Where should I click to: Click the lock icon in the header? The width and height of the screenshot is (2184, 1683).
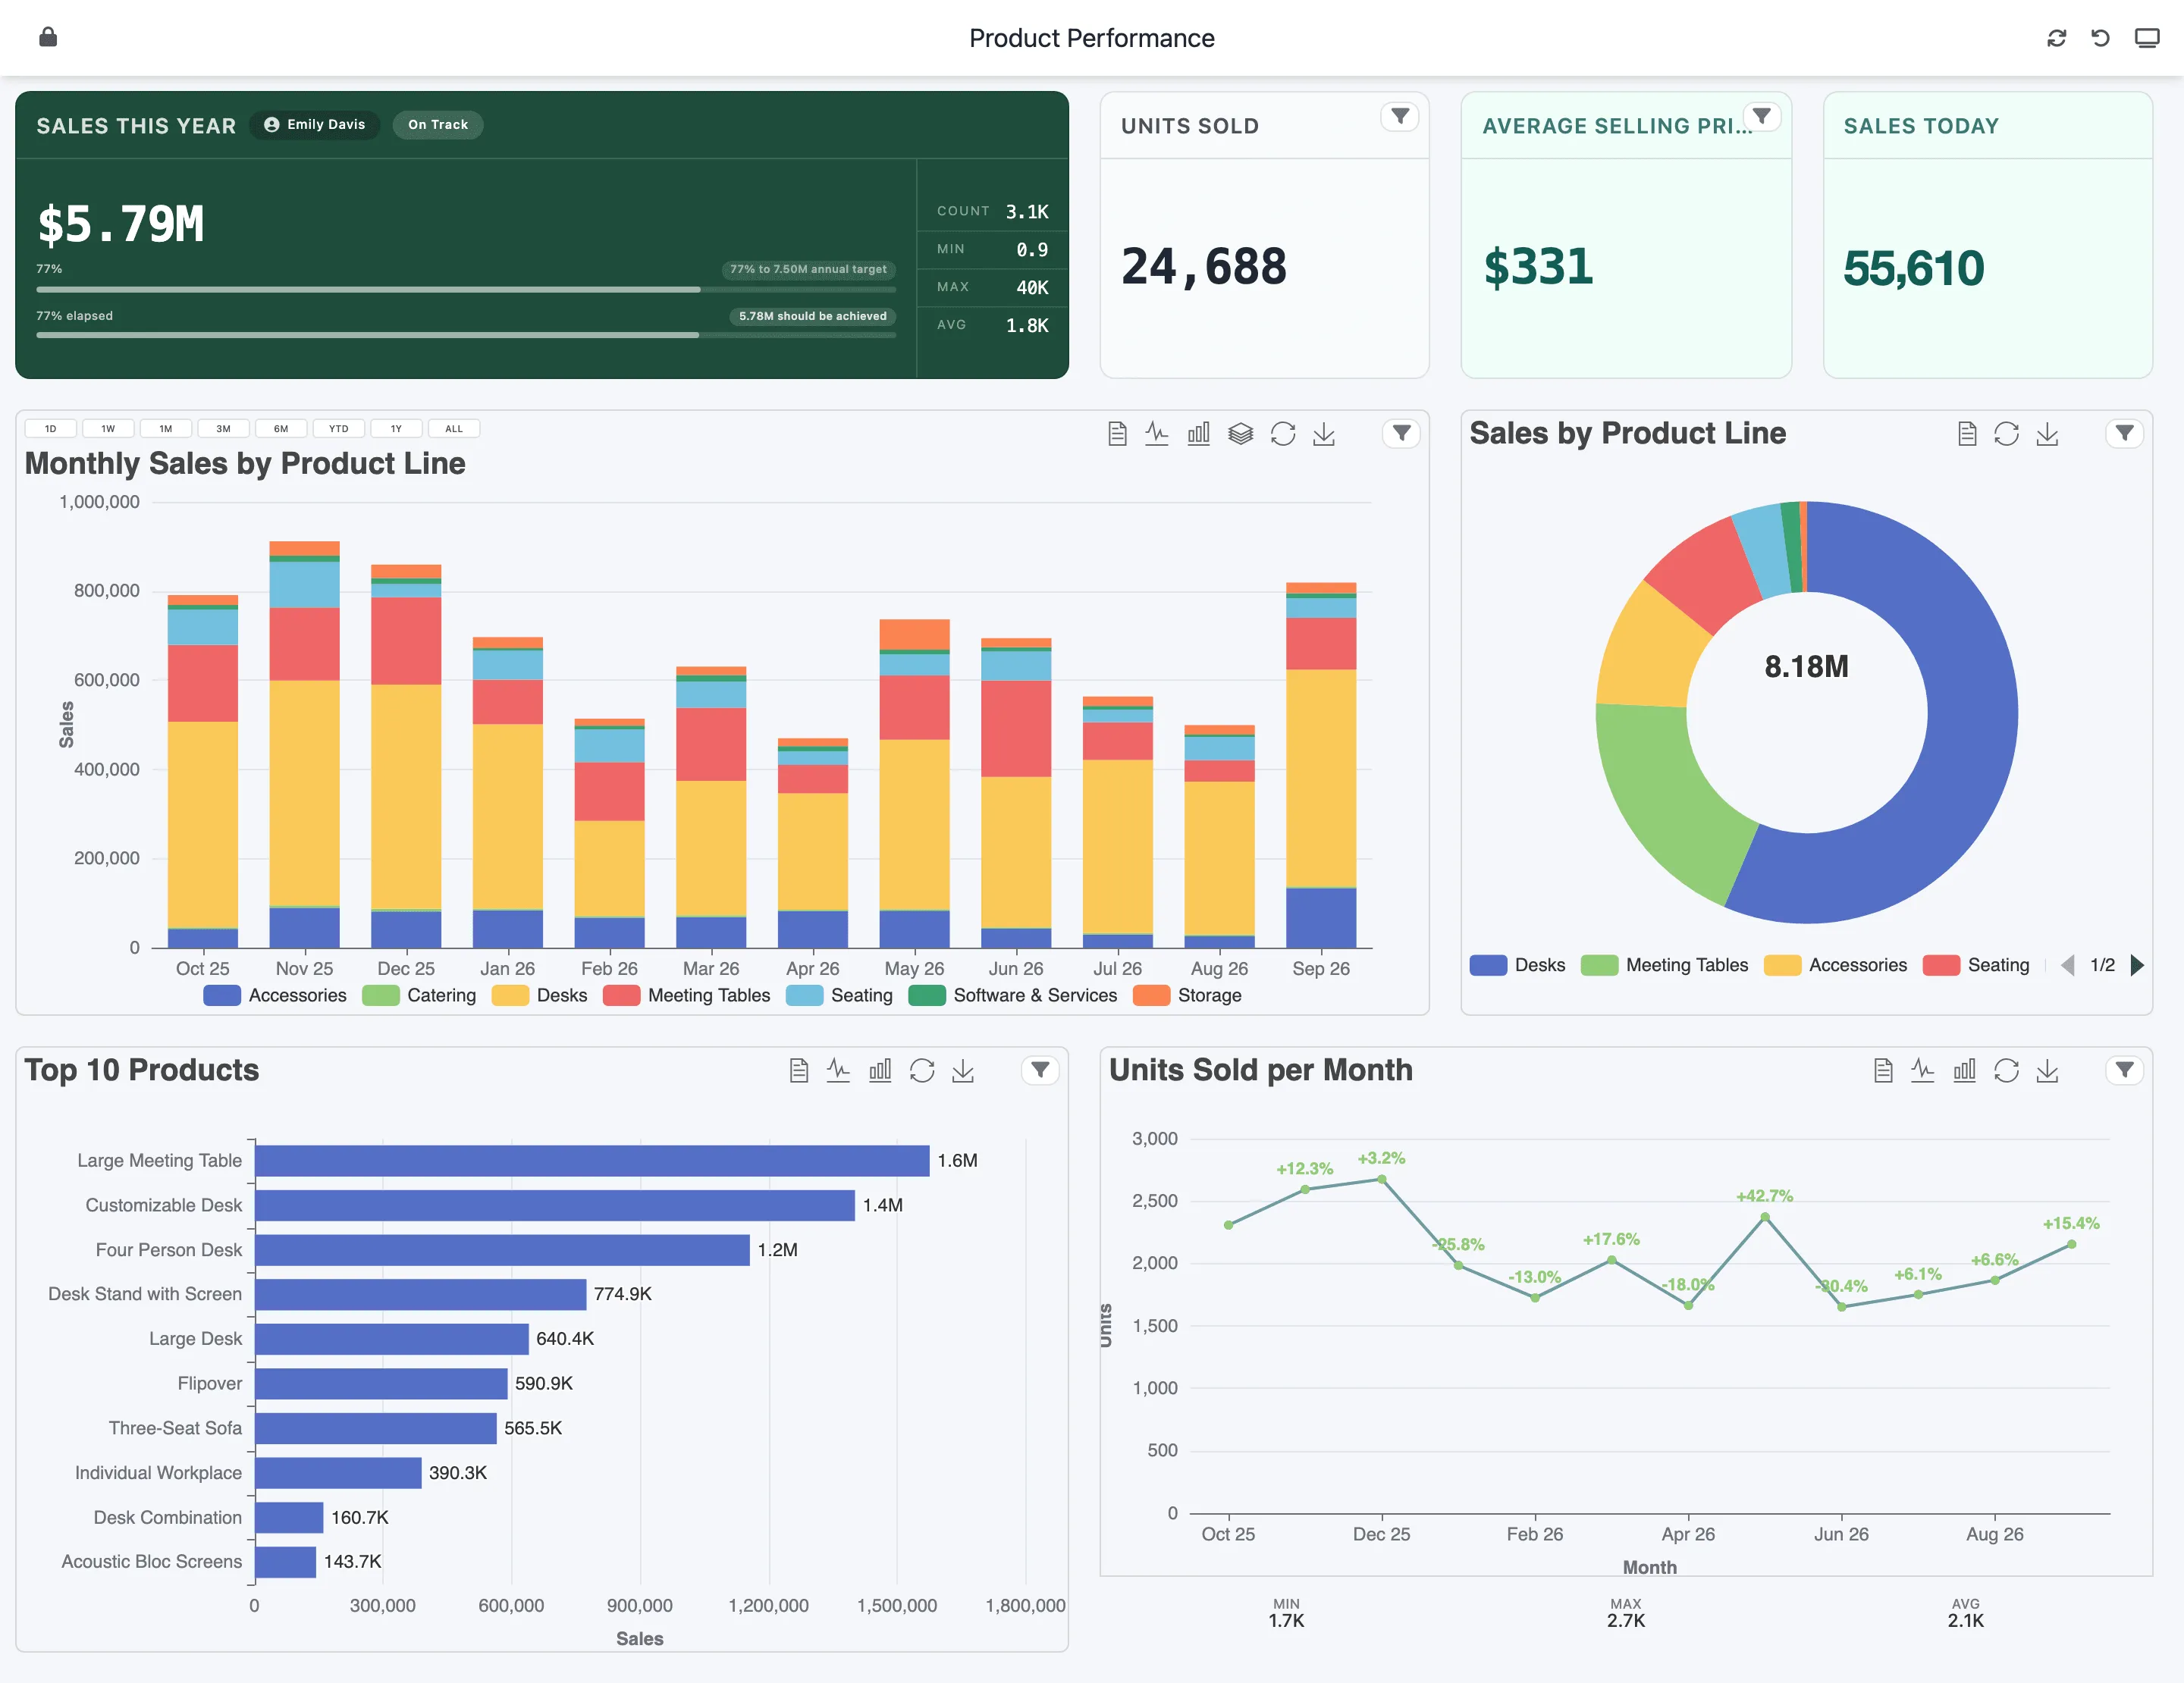(x=48, y=37)
